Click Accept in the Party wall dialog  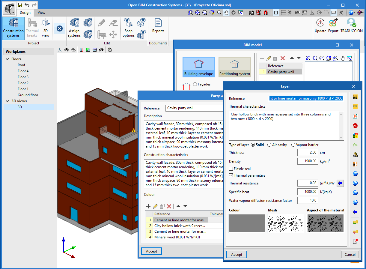tap(151, 251)
